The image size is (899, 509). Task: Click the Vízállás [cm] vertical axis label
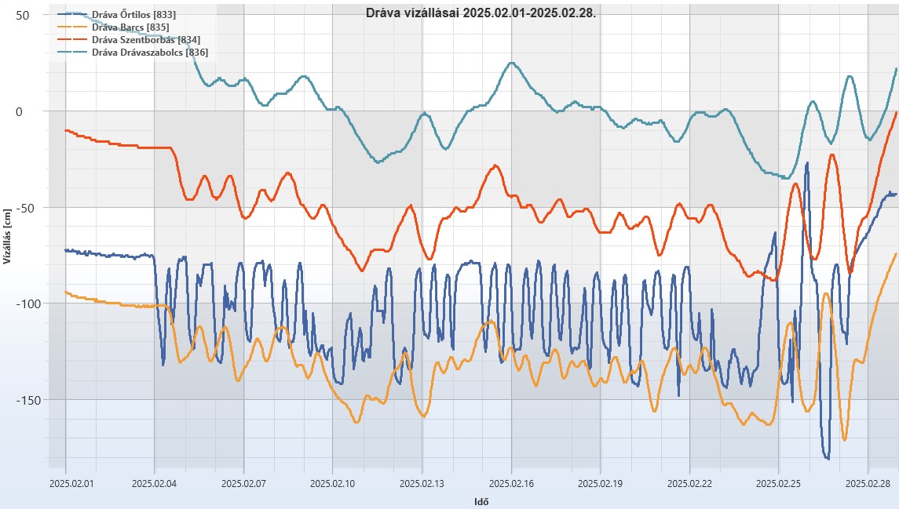[7, 237]
